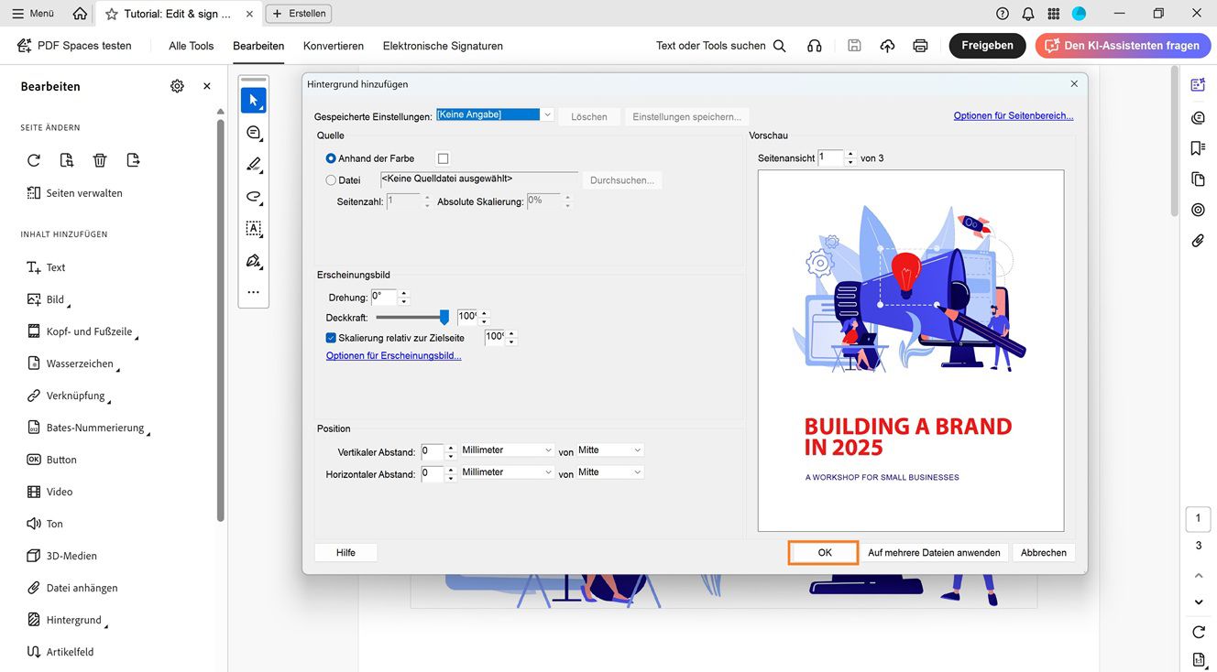Click the Drehung angle stepper

tap(404, 298)
